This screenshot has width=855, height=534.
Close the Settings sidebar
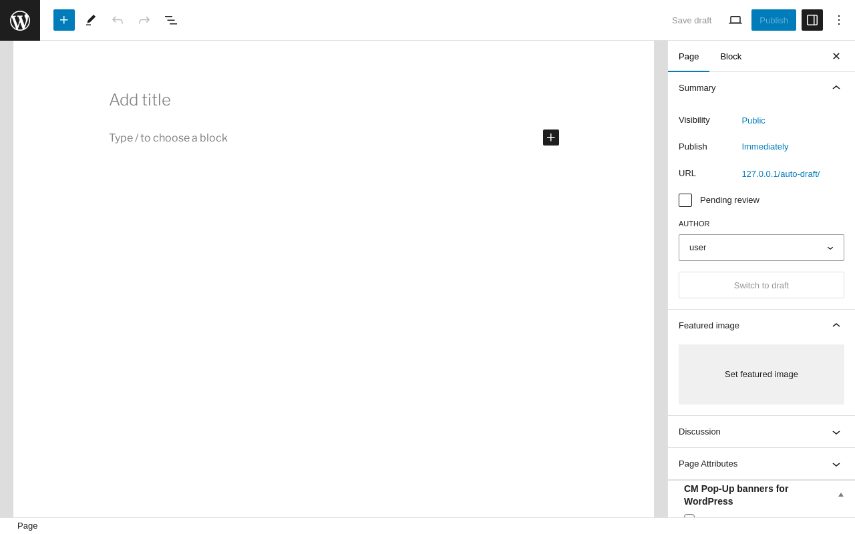[836, 56]
